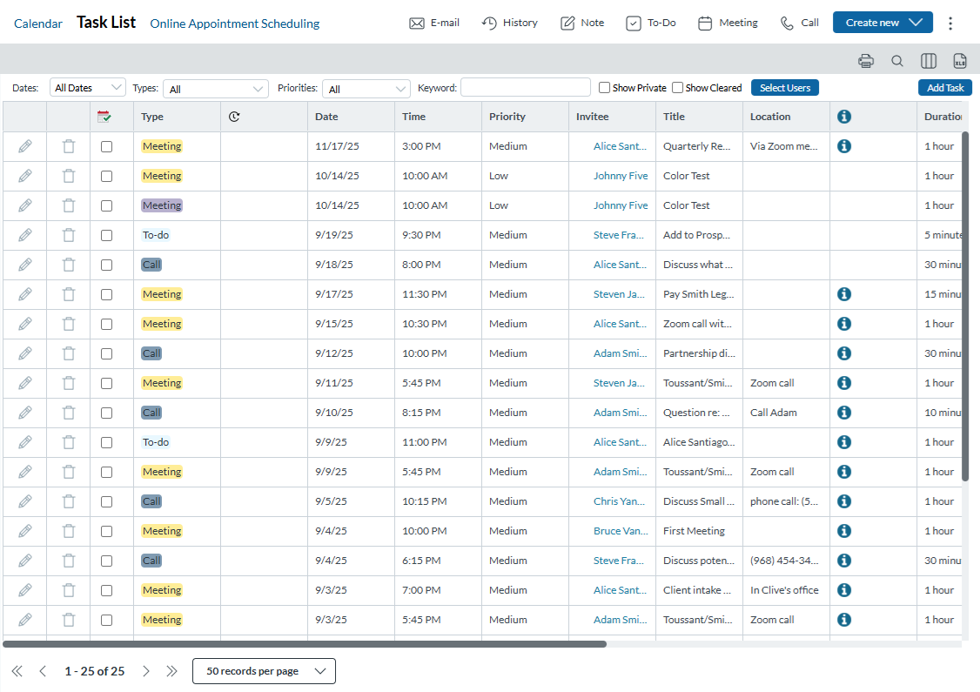
Task: Go to next page of records
Action: click(x=145, y=671)
